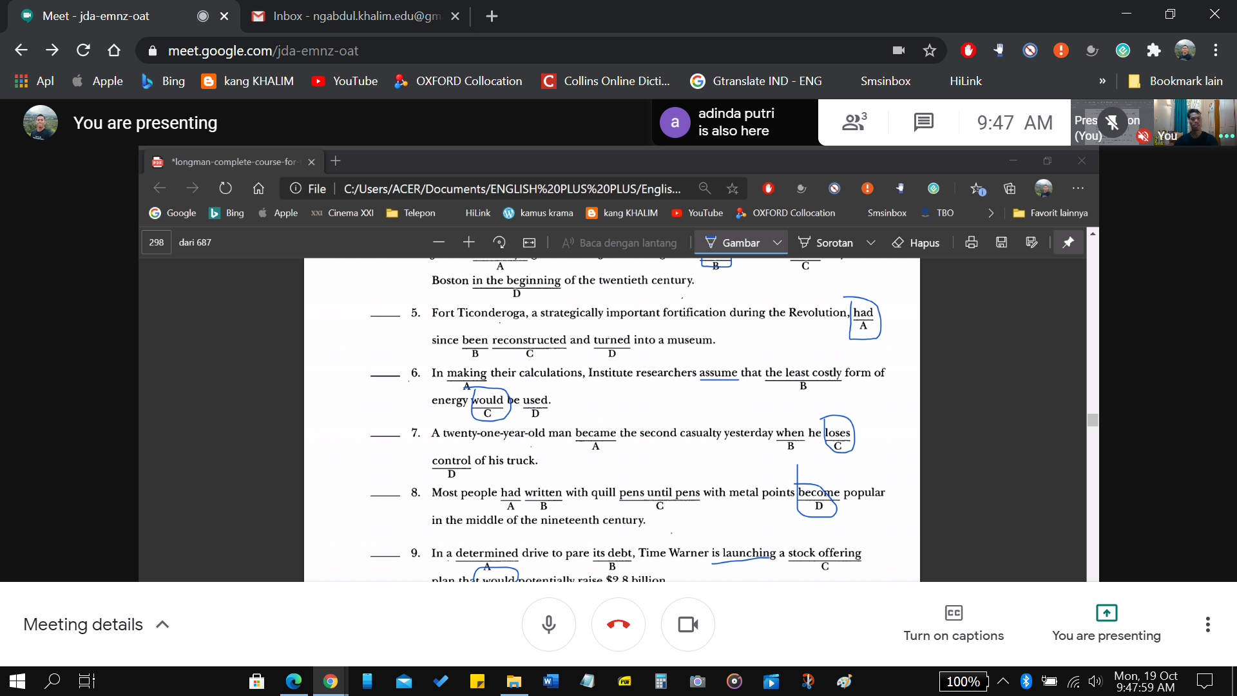The height and width of the screenshot is (696, 1237).
Task: Zoom in with the PDF plus icon
Action: (x=468, y=242)
